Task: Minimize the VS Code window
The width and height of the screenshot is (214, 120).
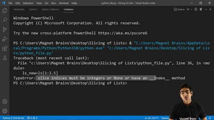Action: coord(191,3)
